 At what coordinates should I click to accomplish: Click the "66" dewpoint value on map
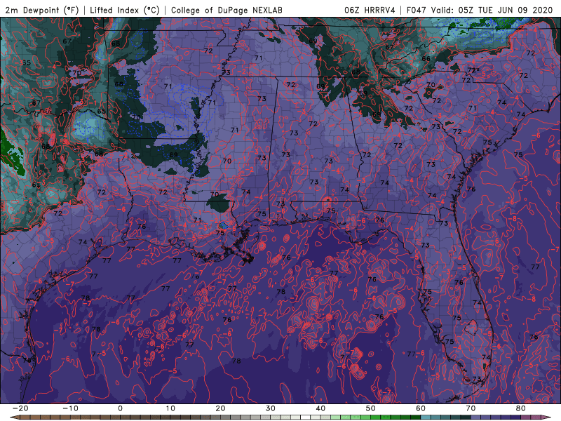click(x=426, y=59)
